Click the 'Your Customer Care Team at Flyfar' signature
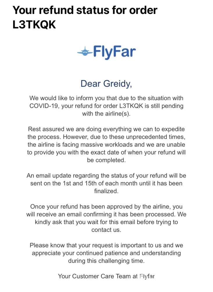Viewport: 213px width, 292px height. pyautogui.click(x=106, y=276)
